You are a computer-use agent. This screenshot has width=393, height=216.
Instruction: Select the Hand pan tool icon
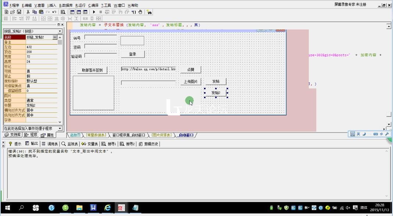coord(141,12)
